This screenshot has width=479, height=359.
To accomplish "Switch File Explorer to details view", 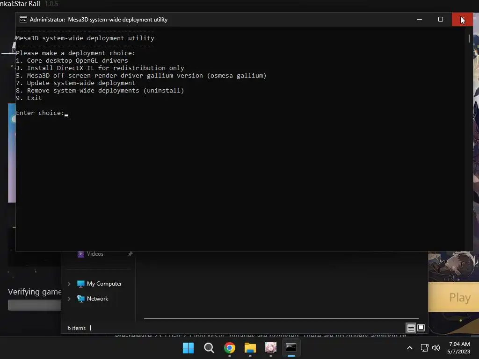I will pos(411,328).
